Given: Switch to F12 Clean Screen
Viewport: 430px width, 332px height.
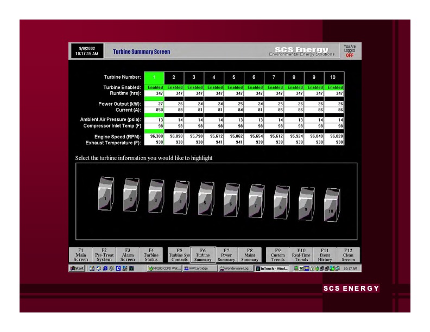Looking at the screenshot, I should pos(348,255).
